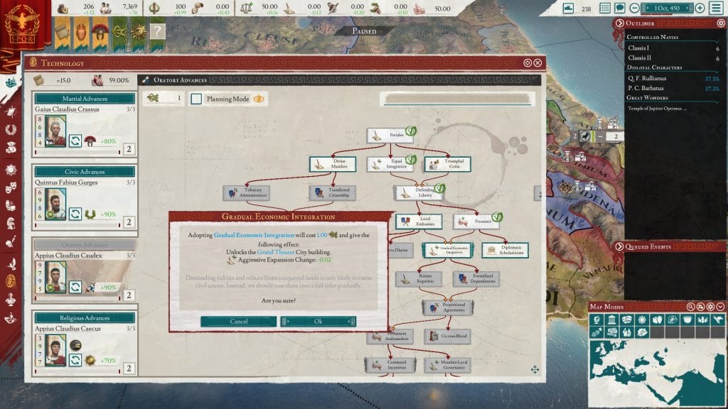Select P. C. Barbatus in disloyal characters

click(x=673, y=88)
